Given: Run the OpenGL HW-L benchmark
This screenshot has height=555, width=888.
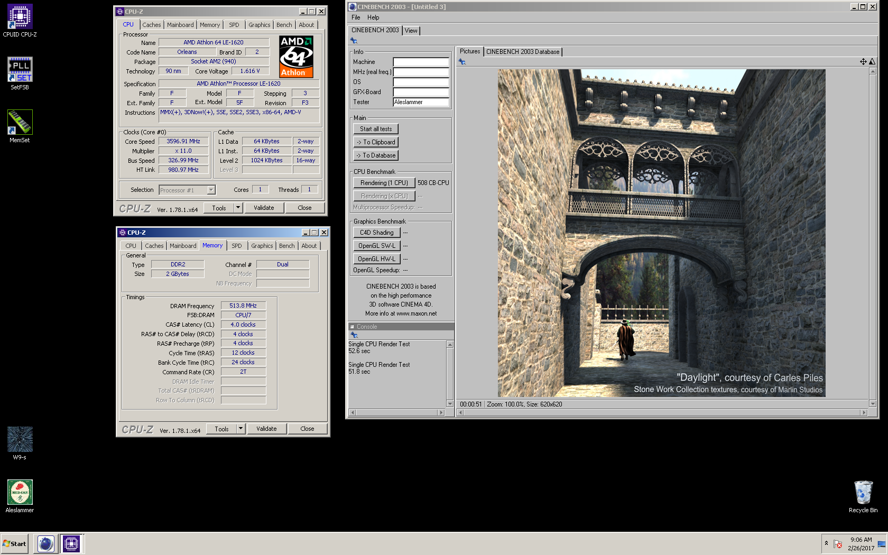Looking at the screenshot, I should [x=377, y=259].
